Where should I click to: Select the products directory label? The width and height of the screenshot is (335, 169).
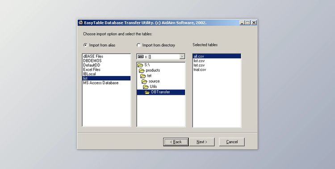click(153, 70)
